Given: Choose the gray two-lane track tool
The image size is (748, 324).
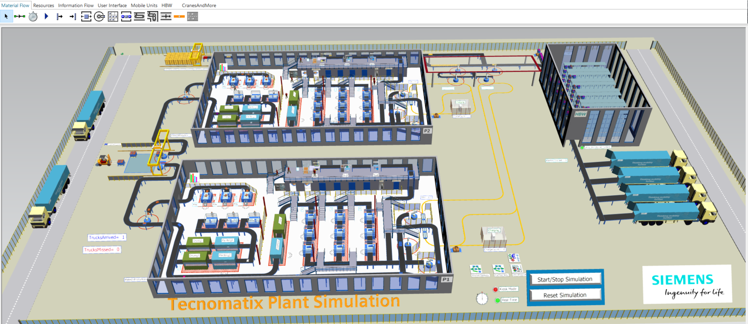Looking at the screenshot, I should [x=192, y=17].
